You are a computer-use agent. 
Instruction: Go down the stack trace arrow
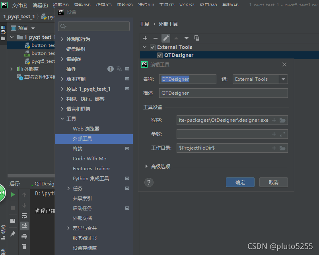24,205
